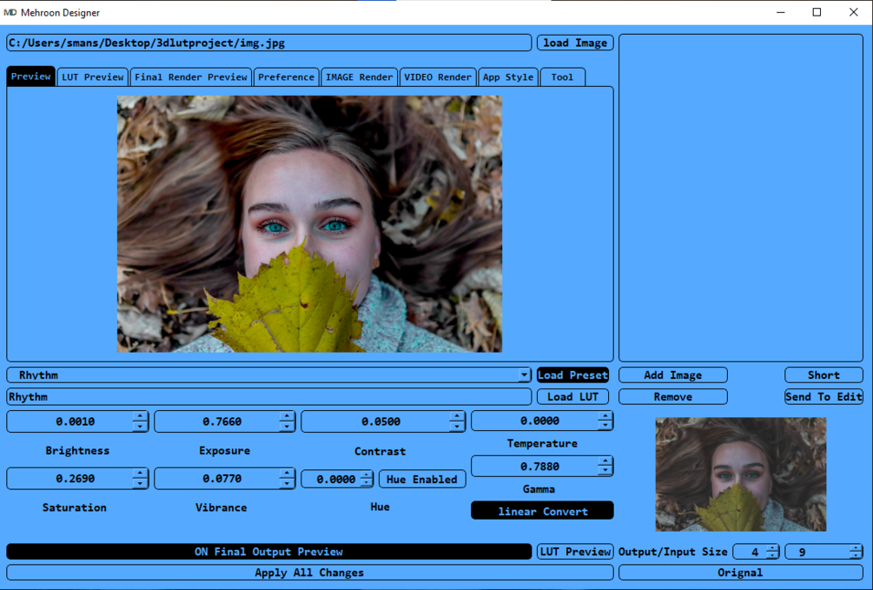873x590 pixels.
Task: Increase the Brightness value with the up arrow
Action: 141,416
